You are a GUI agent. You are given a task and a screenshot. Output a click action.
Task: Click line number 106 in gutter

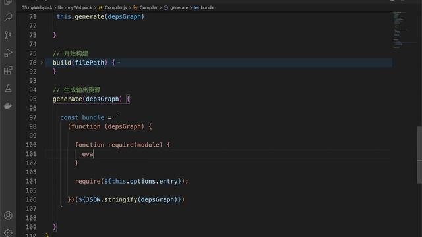[x=31, y=199]
